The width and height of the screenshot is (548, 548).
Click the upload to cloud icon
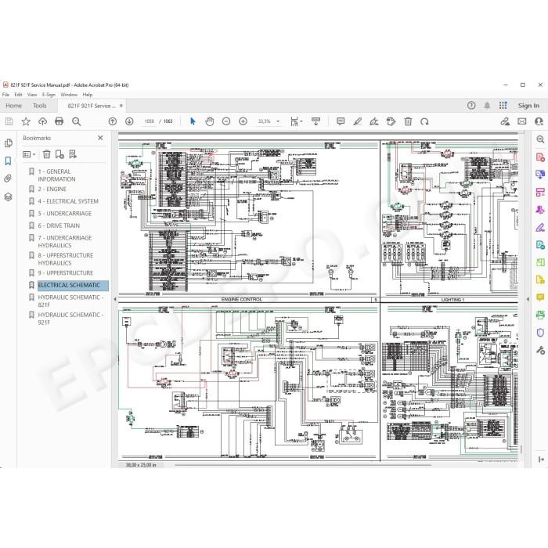pyautogui.click(x=42, y=121)
